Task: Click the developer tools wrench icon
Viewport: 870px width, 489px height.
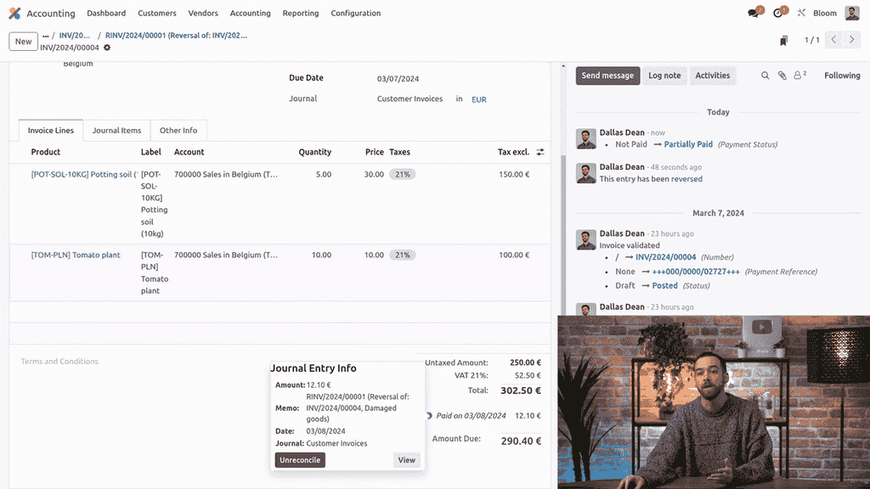Action: (x=801, y=13)
